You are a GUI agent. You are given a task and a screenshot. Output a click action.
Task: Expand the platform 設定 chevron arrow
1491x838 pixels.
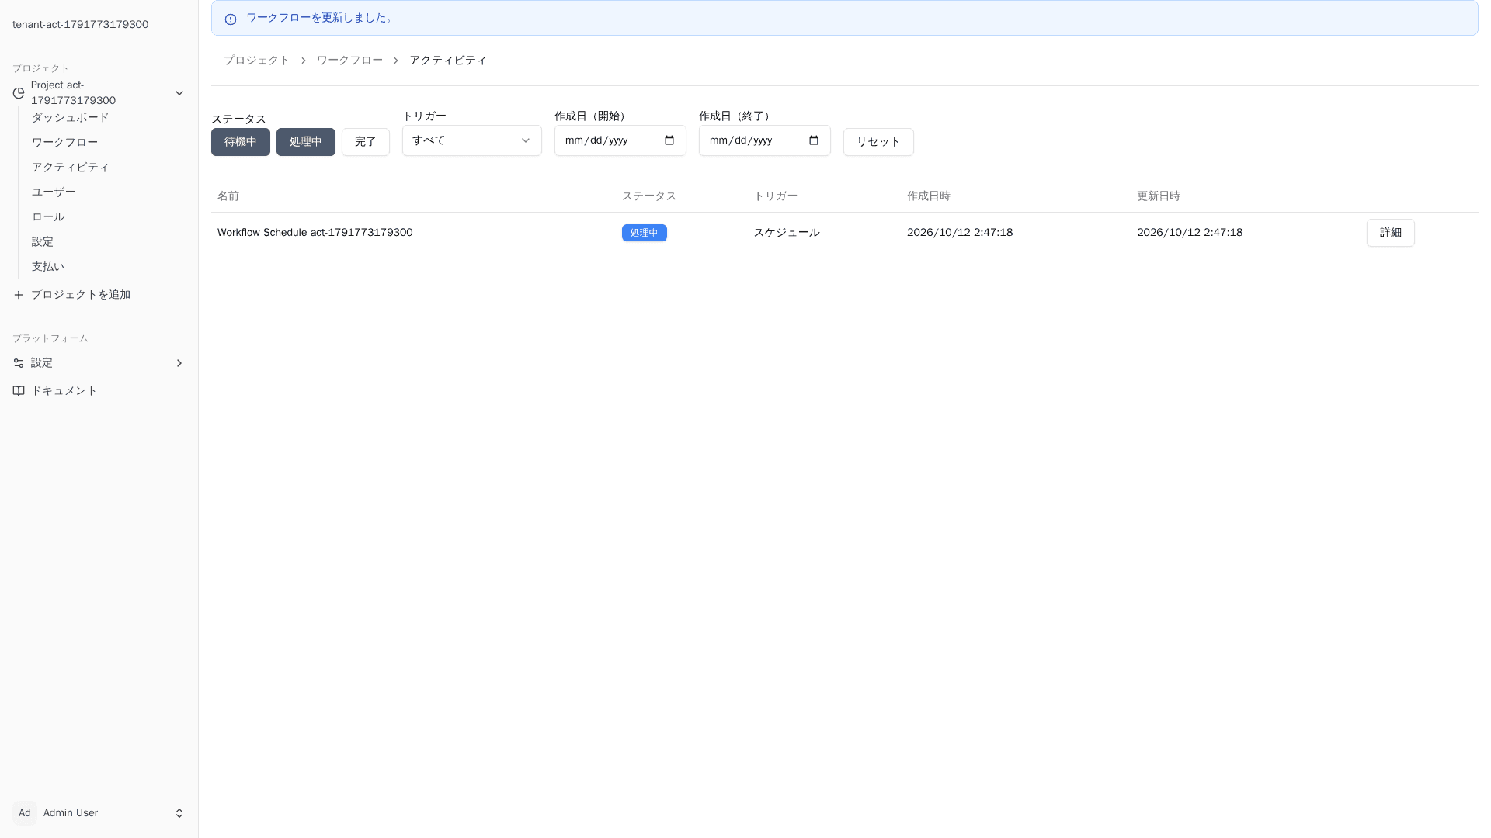point(179,363)
